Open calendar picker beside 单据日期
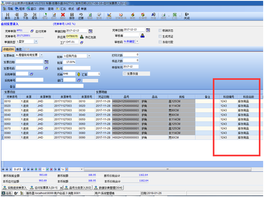This screenshot has height=197, width=264. coord(90,31)
